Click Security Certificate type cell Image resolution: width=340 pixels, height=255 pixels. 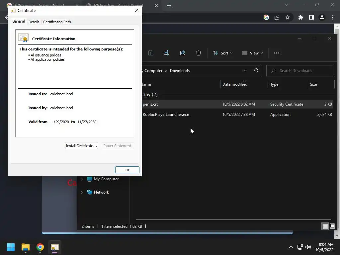tap(287, 104)
